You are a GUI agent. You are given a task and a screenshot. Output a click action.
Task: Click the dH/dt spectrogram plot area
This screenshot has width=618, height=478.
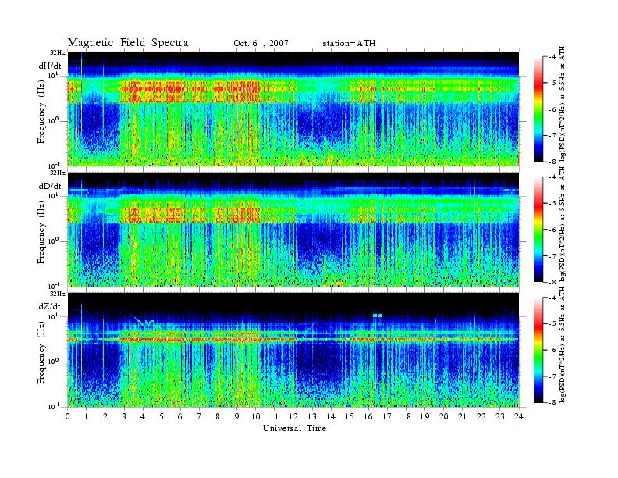coord(293,109)
